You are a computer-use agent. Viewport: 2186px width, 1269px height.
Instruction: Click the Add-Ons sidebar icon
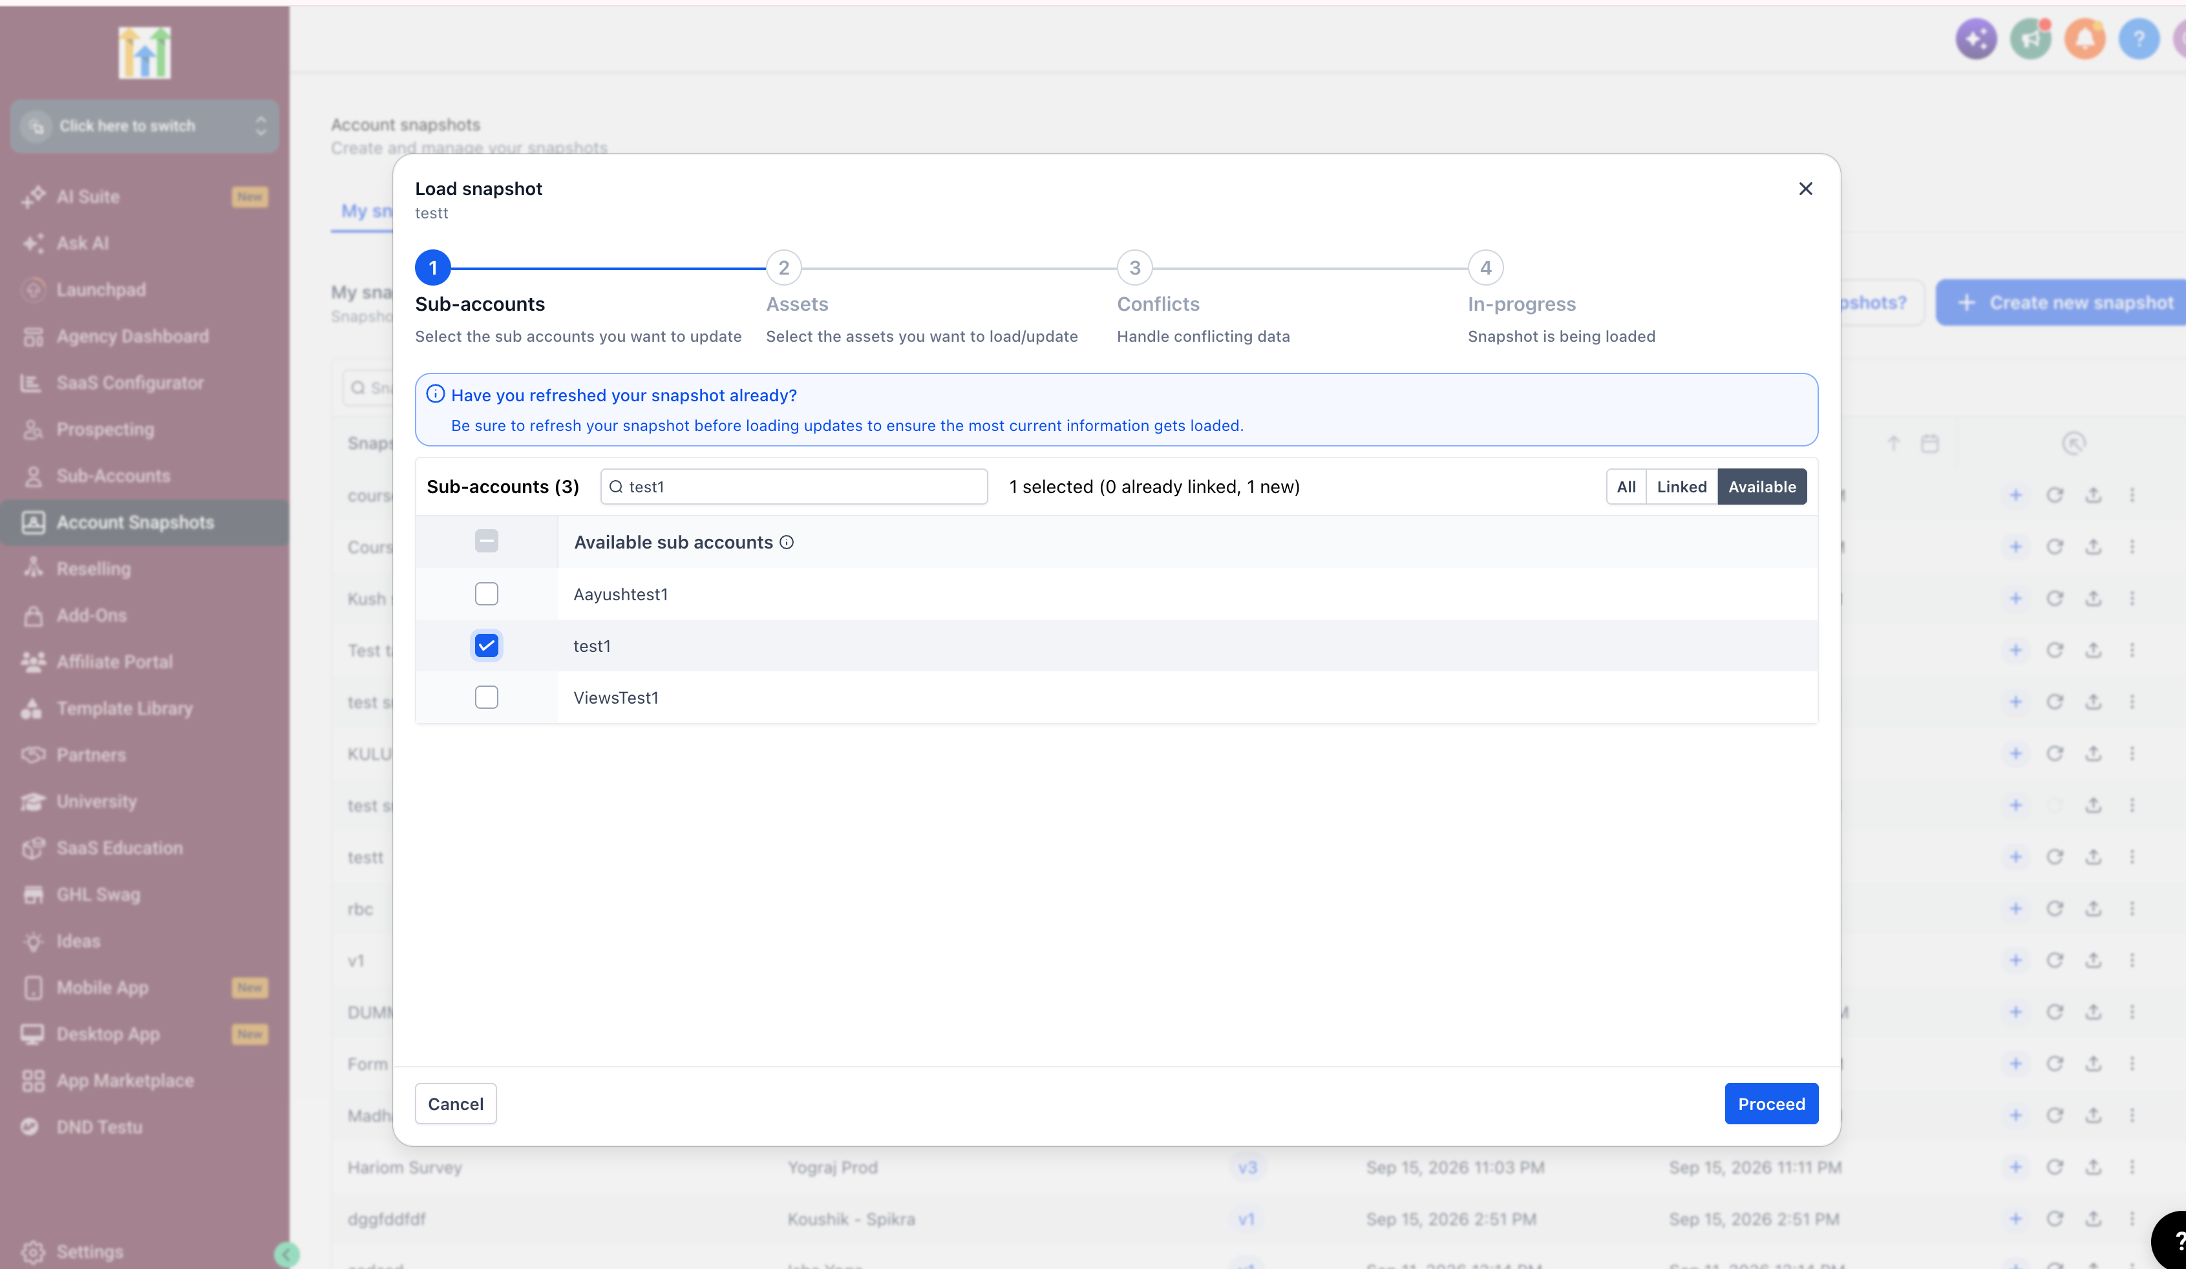coord(33,616)
